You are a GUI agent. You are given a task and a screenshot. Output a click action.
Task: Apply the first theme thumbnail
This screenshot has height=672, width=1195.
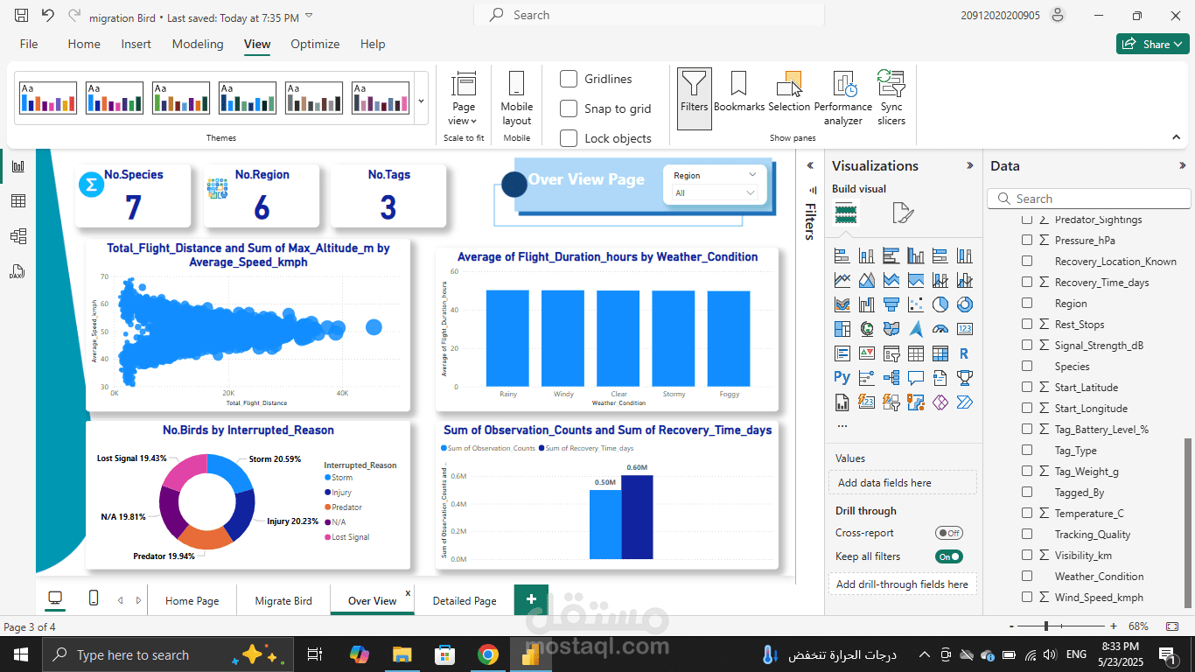(x=48, y=98)
